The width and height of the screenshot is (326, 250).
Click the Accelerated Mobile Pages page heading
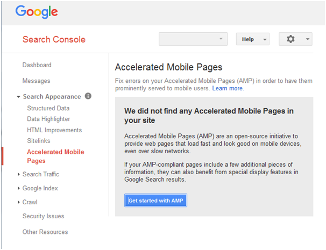tap(168, 67)
